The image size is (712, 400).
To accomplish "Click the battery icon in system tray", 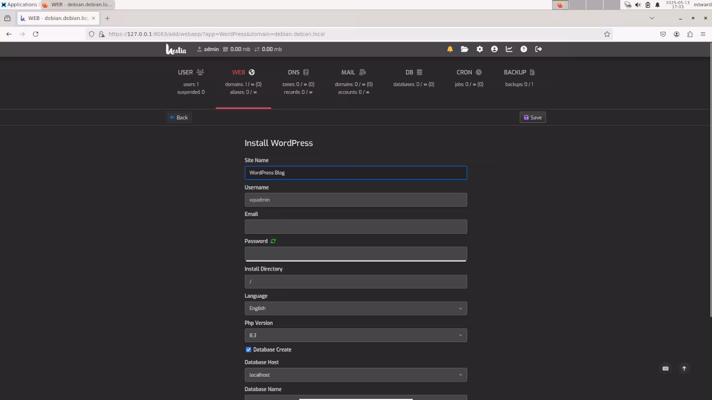I will tap(647, 4).
